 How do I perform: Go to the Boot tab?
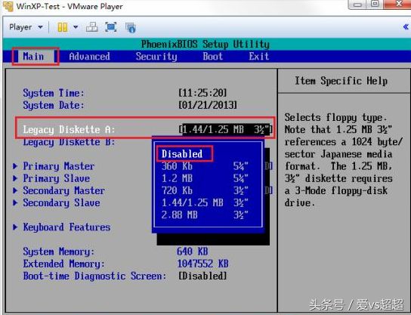212,57
